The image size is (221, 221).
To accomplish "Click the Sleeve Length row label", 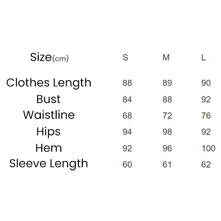I will [x=49, y=164].
